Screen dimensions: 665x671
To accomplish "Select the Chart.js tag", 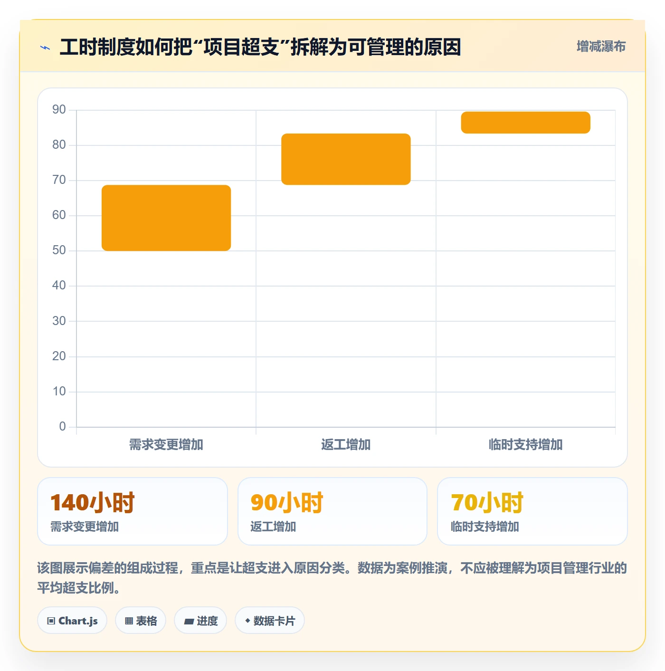I will point(72,621).
